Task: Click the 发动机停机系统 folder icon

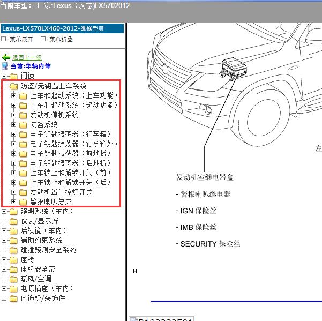Action: [23, 115]
